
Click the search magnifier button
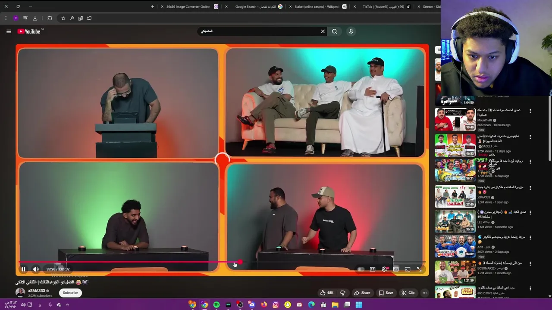point(335,31)
